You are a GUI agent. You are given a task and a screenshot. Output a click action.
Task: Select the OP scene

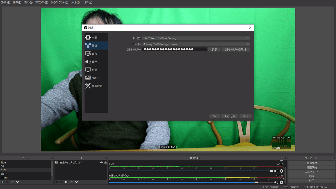click(26, 166)
